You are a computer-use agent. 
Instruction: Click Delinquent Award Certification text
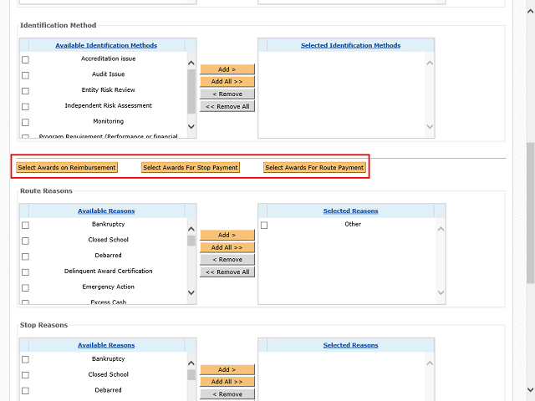coord(108,271)
